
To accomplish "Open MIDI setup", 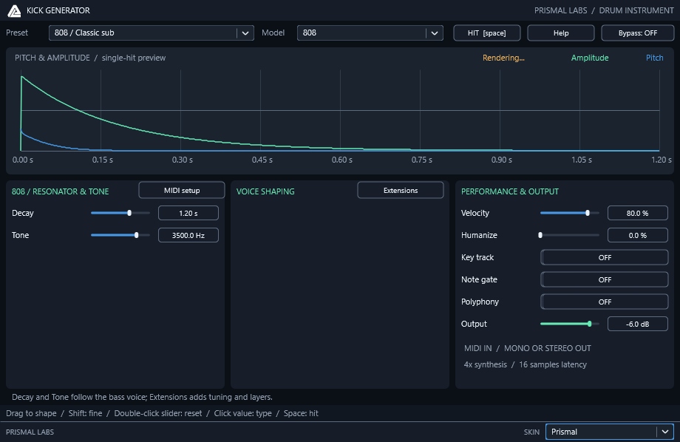I will pos(182,191).
